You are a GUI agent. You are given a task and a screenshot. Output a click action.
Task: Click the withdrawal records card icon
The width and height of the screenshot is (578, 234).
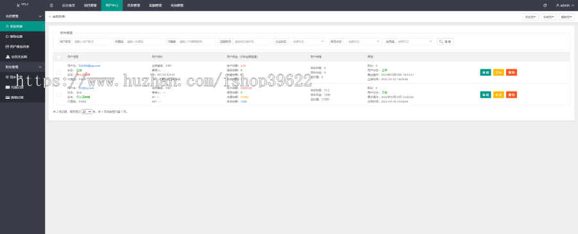(x=7, y=97)
